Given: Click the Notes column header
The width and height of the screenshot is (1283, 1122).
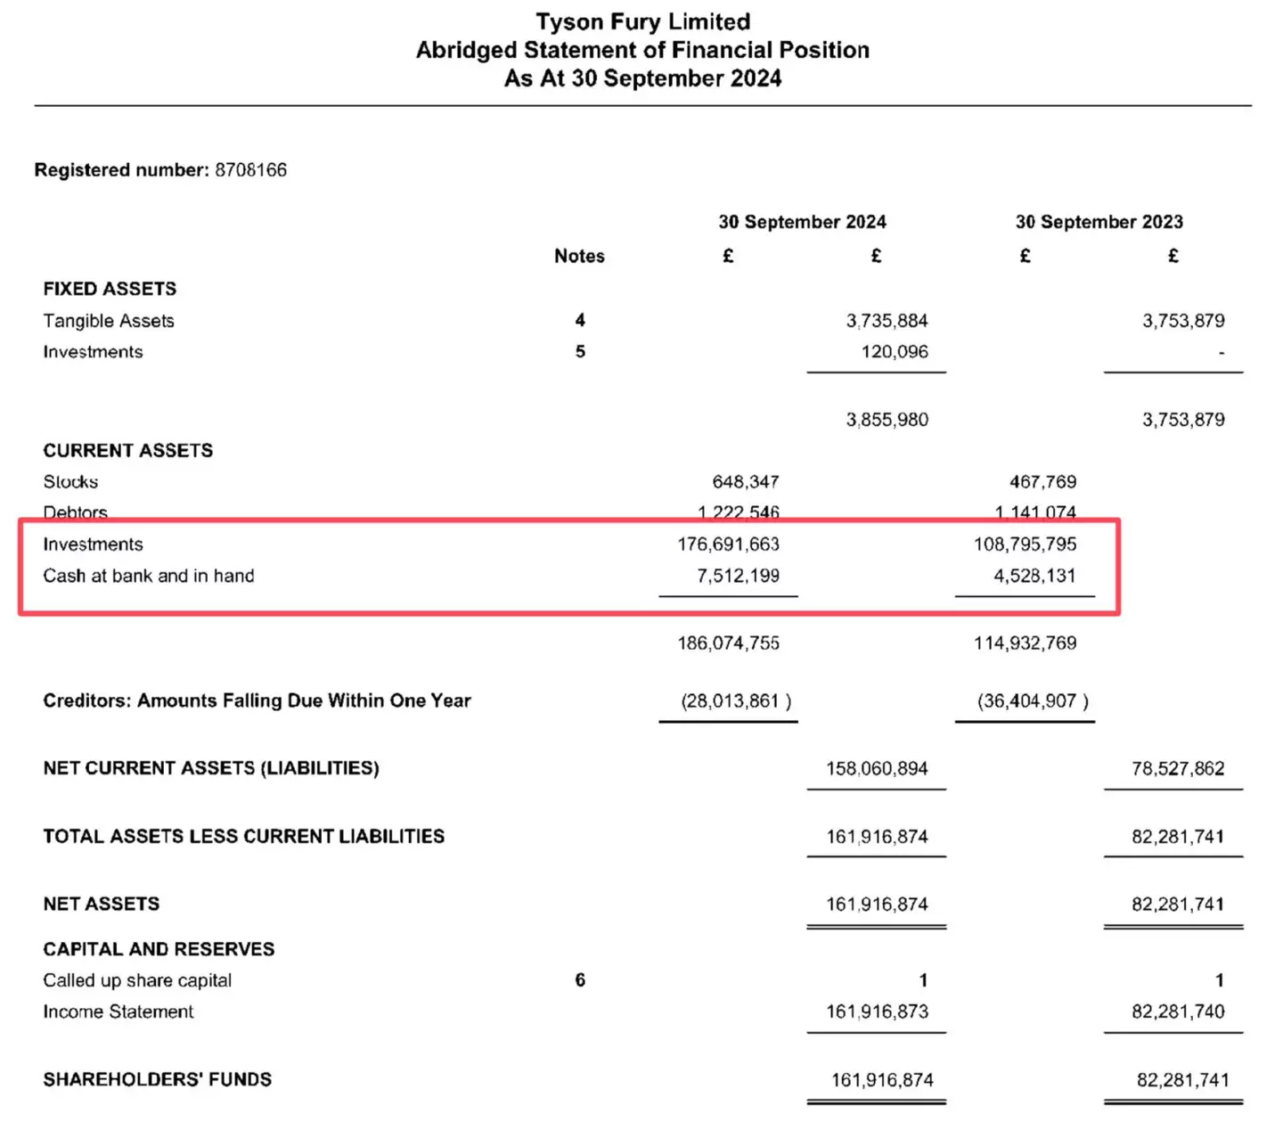Looking at the screenshot, I should coord(579,256).
